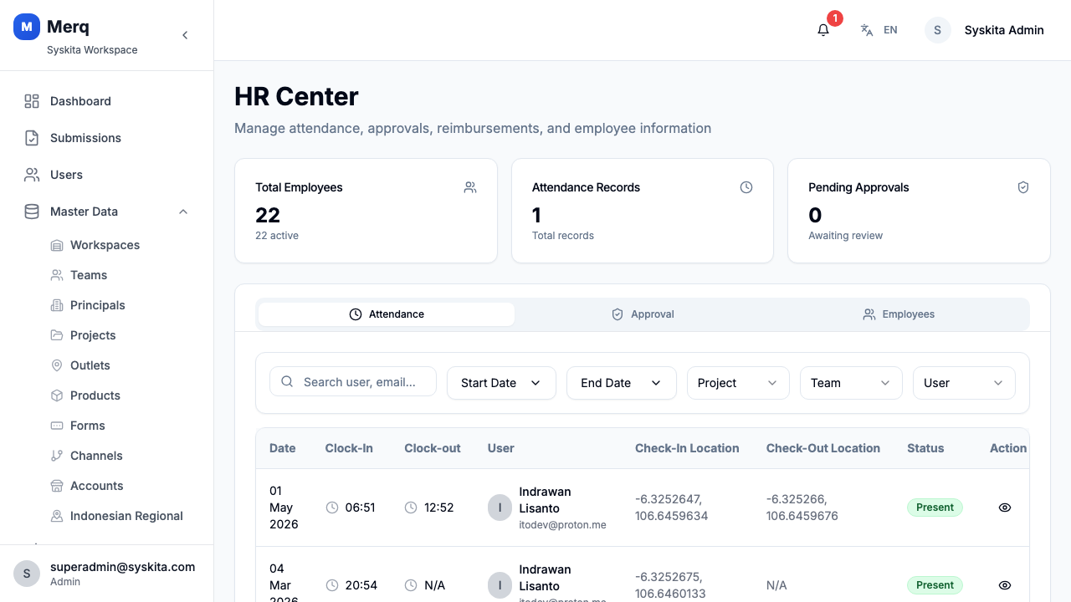The height and width of the screenshot is (602, 1071).
Task: Click the Principals building icon
Action: coord(57,305)
